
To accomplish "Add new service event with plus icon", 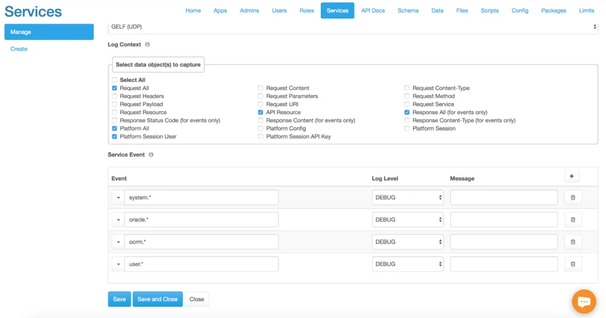I will [571, 176].
